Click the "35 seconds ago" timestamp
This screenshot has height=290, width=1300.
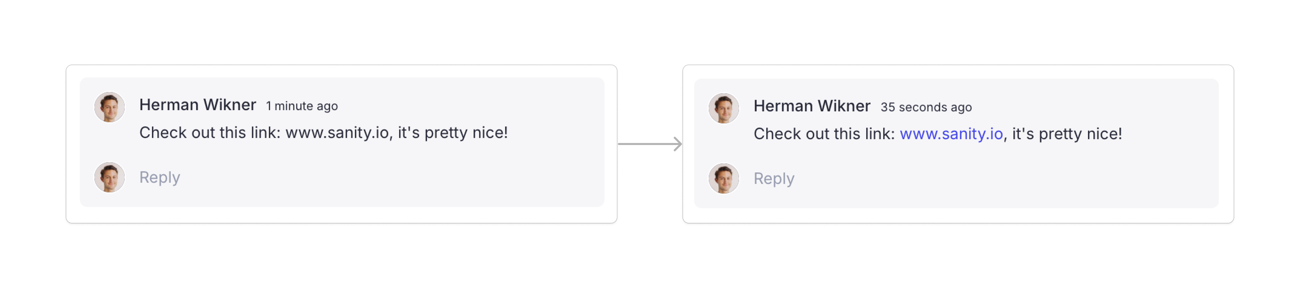926,107
